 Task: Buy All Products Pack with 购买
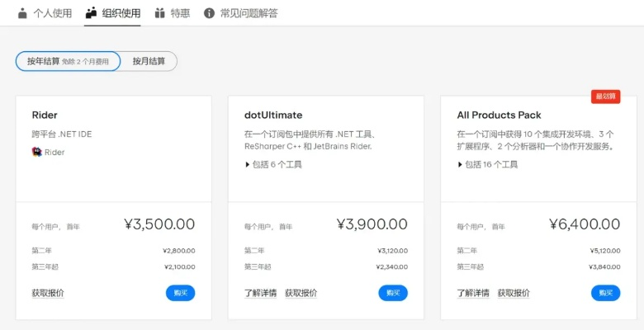(x=606, y=293)
